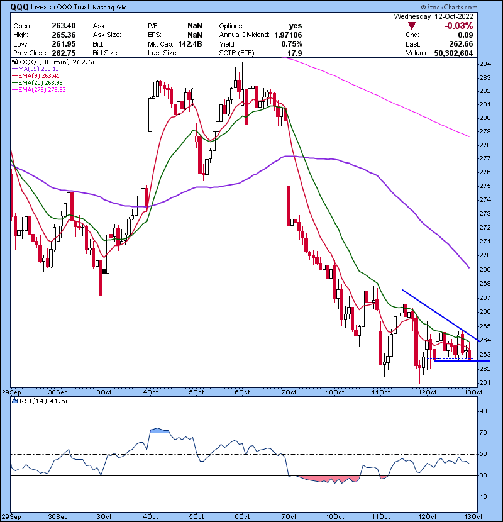Click the -0.03% percent change value
503x522 pixels.
pyautogui.click(x=459, y=26)
